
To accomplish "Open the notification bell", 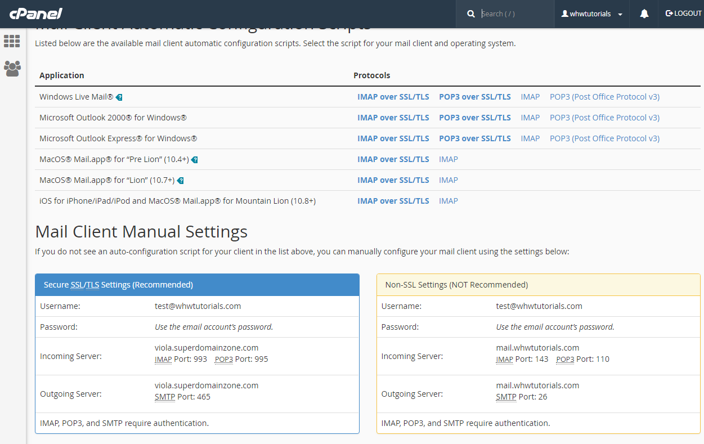I will [x=644, y=14].
